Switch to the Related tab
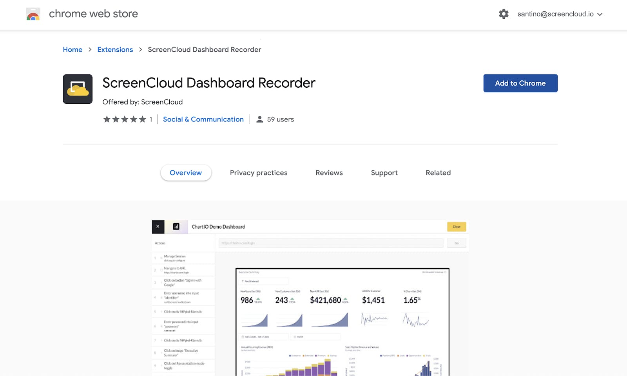 click(438, 173)
